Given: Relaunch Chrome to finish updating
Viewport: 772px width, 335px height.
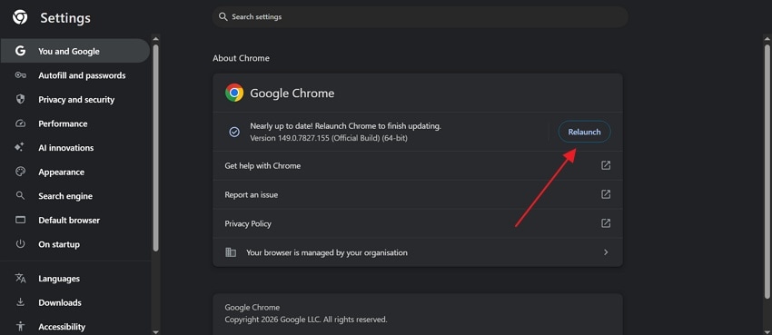Looking at the screenshot, I should [x=584, y=132].
